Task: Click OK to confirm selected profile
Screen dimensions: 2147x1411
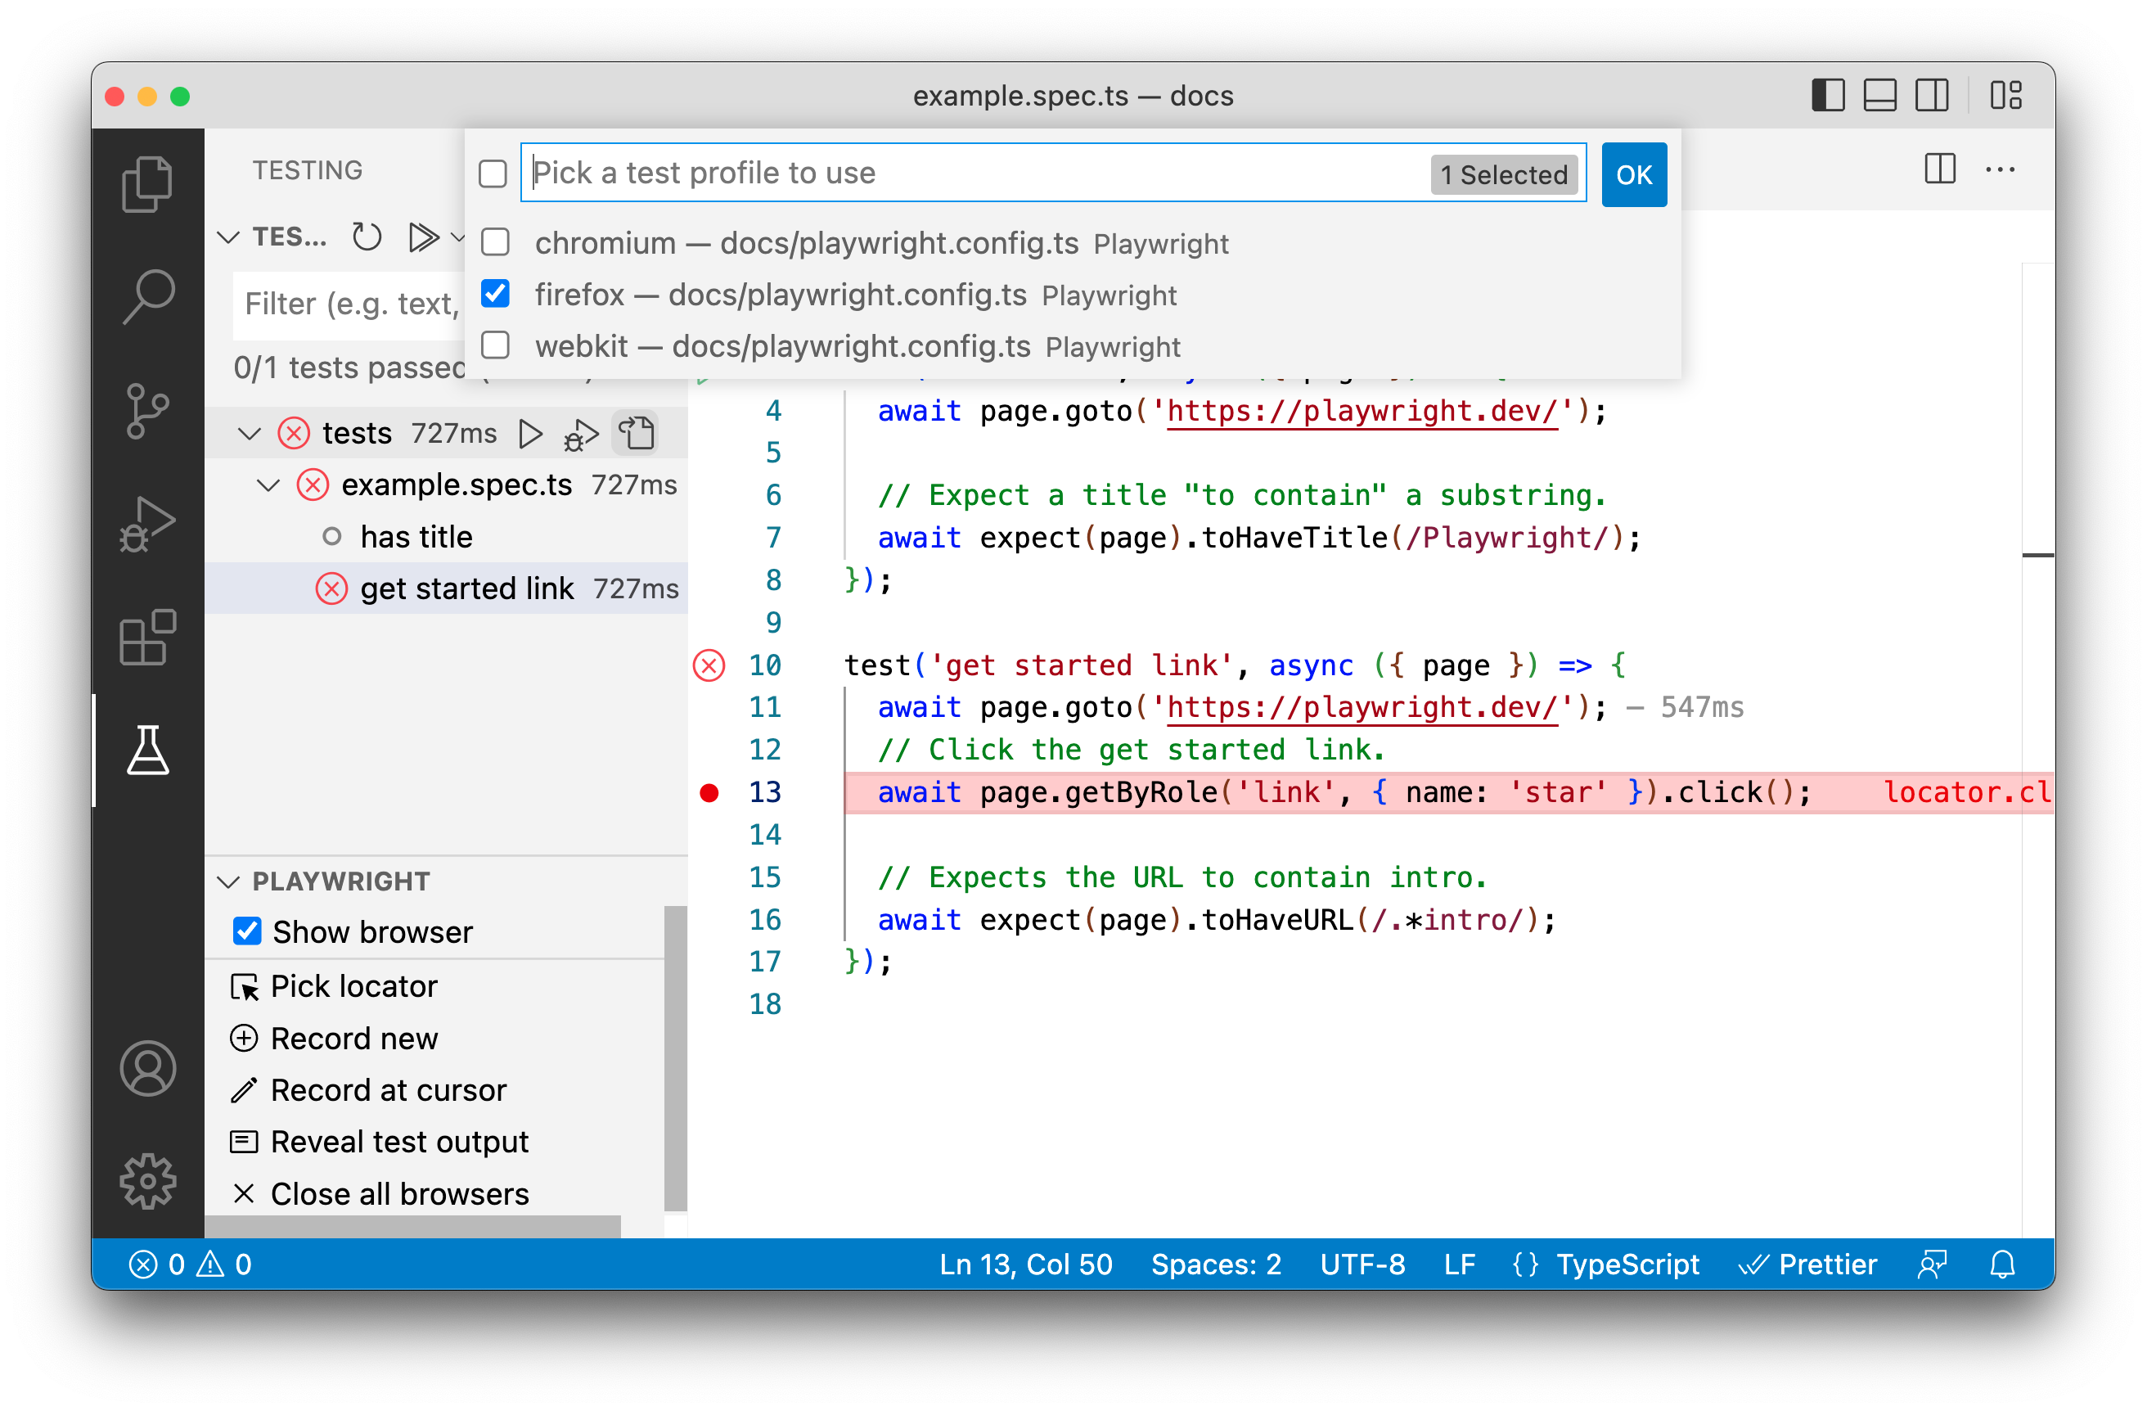Action: (1634, 175)
